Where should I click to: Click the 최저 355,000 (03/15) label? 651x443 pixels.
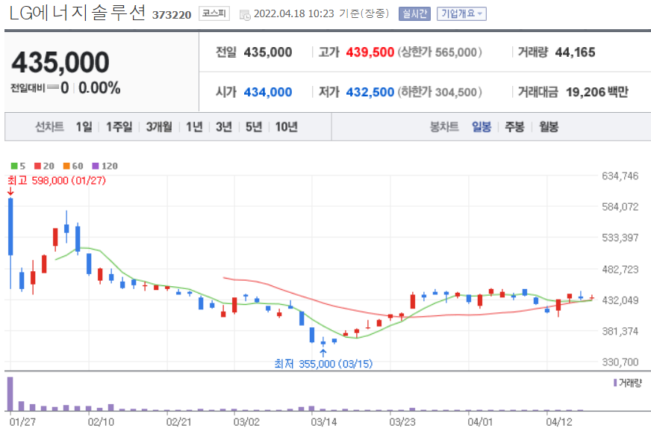click(x=323, y=364)
